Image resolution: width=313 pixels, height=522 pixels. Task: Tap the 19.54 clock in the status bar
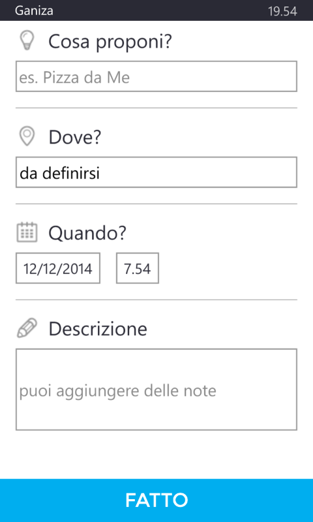tap(282, 11)
